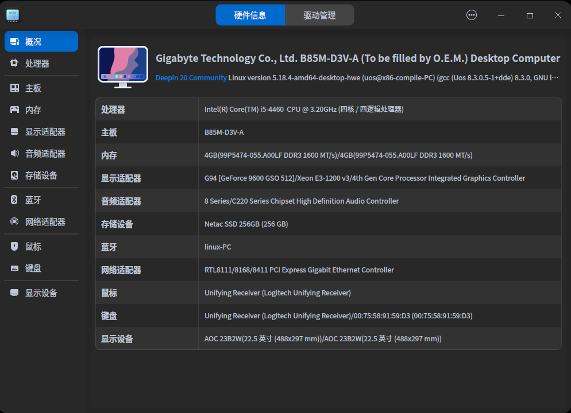Click the device manager app icon in titlebar
571x413 pixels.
click(x=12, y=15)
